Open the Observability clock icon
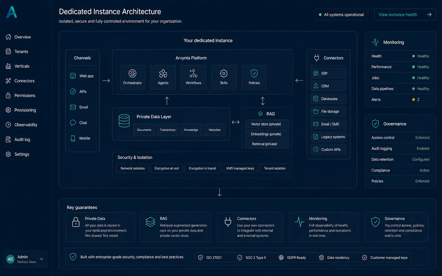Screen dimensions: 442x276 (x=8, y=125)
